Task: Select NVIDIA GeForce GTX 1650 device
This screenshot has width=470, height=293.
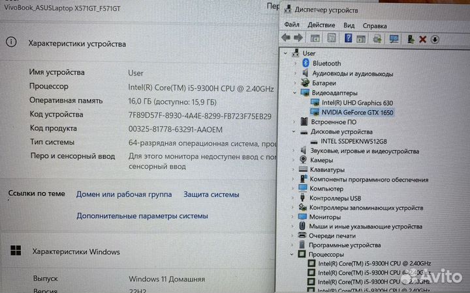Action: 357,112
